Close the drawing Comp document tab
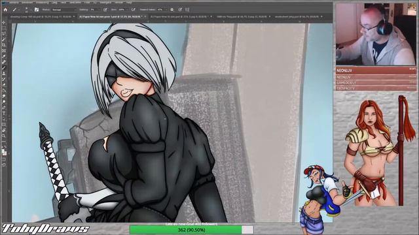Screen dimensions: 419x235 (x=74, y=16)
